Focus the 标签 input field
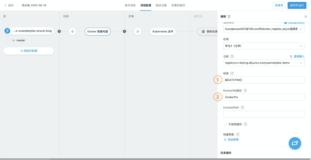Screen dimensions: 311x160 pyautogui.click(x=264, y=80)
